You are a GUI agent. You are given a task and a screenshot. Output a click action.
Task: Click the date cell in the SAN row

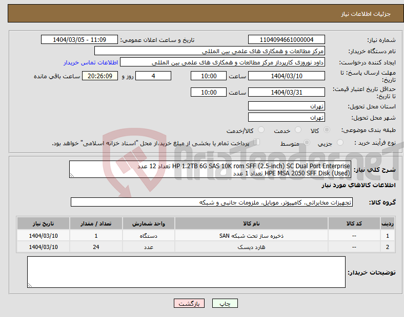[x=43, y=236]
